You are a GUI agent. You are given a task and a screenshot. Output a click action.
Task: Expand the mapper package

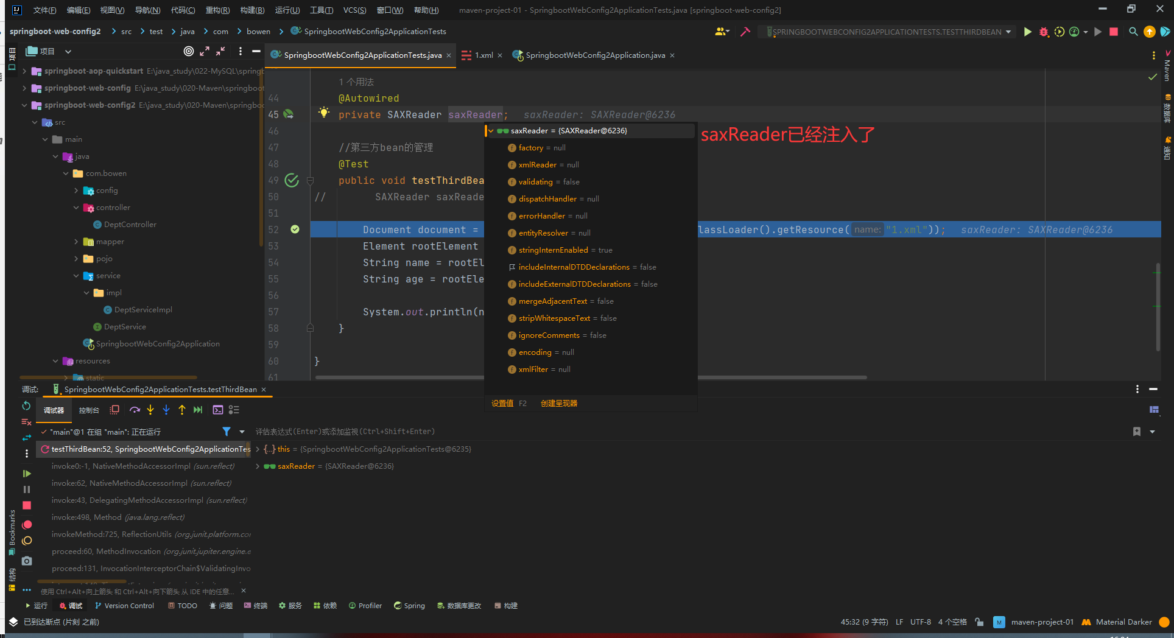click(76, 242)
